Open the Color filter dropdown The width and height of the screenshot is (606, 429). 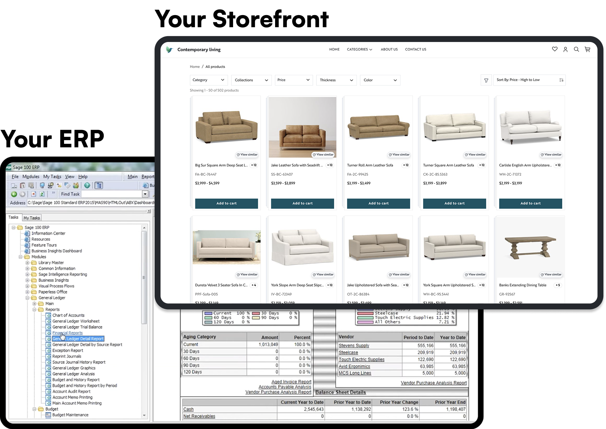(x=380, y=80)
